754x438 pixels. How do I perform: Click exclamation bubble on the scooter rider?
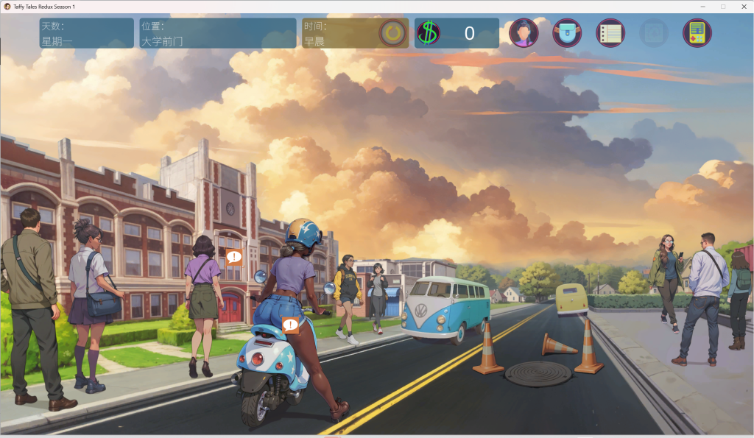[x=291, y=325]
